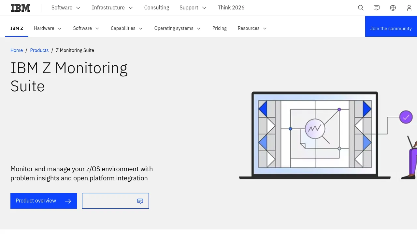Open the user profile icon

click(409, 8)
